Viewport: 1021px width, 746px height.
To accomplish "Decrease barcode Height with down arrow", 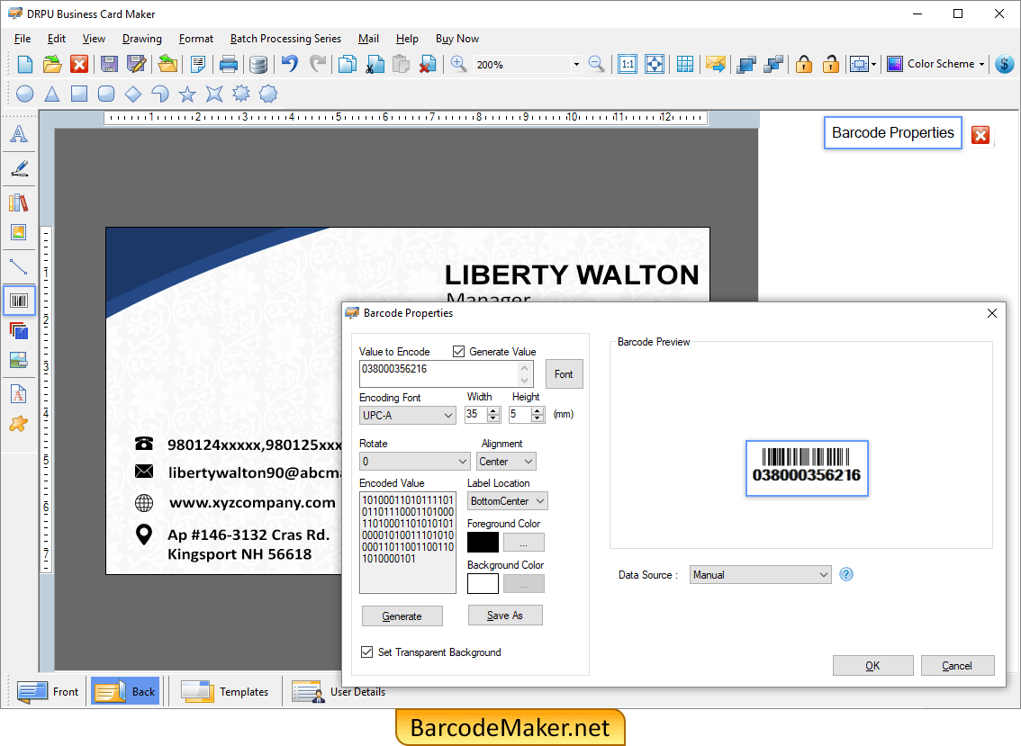I will [x=538, y=418].
